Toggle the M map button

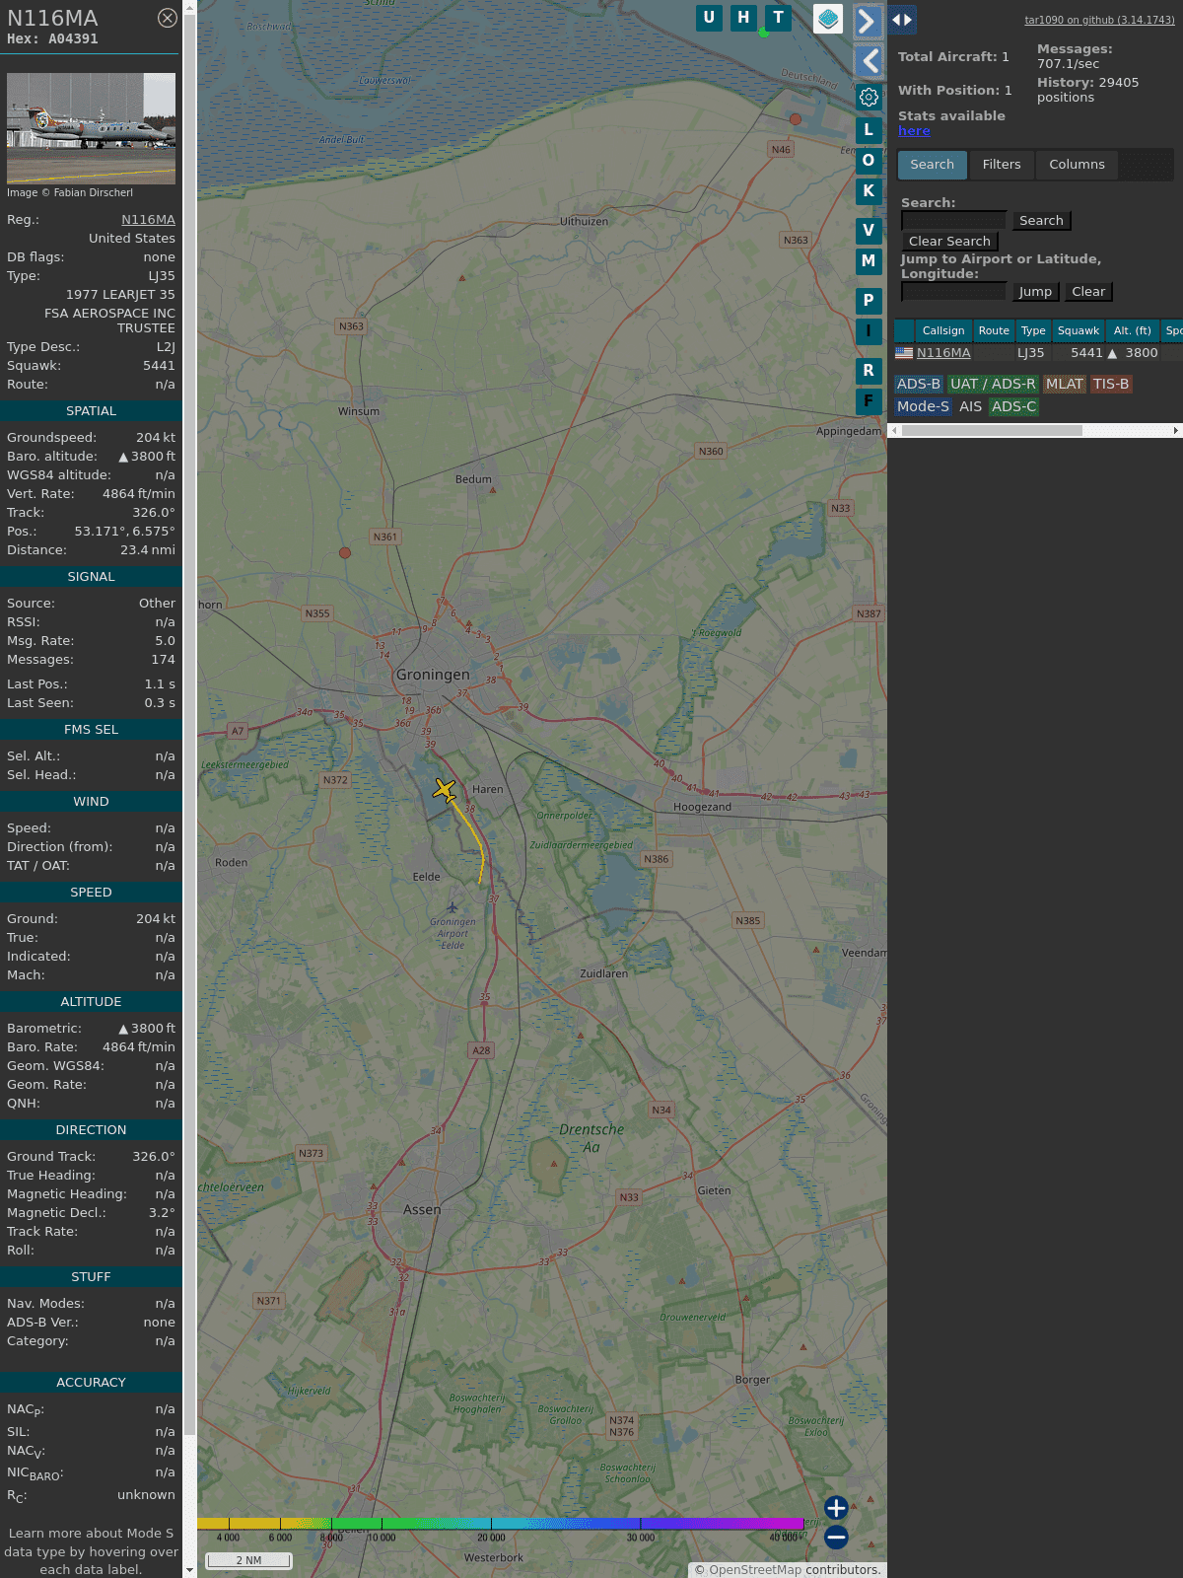(869, 260)
